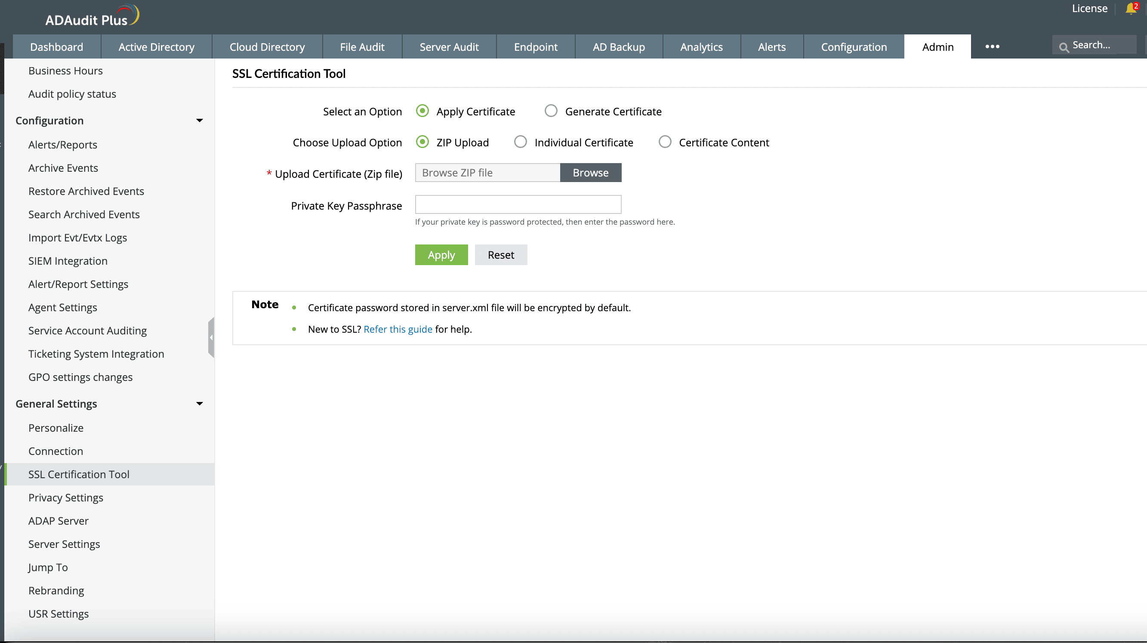Screen dimensions: 1147x643
Task: Click the Browse button for ZIP file
Action: click(590, 173)
